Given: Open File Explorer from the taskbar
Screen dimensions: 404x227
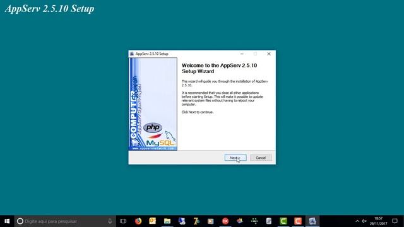Looking at the screenshot, I should point(167,221).
